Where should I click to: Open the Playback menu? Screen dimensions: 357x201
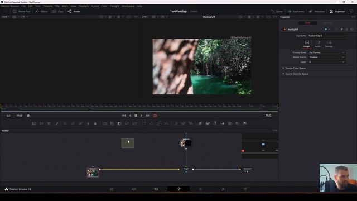coord(84,6)
